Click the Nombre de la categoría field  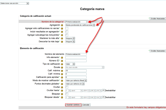click(x=76, y=22)
